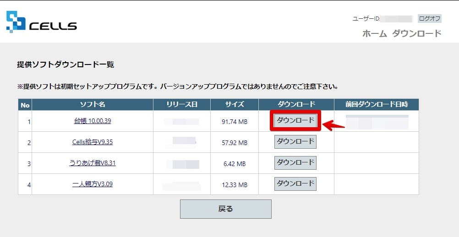The width and height of the screenshot is (459, 237).
Task: Open the 台帳 10.00.39 link
Action: click(x=93, y=121)
